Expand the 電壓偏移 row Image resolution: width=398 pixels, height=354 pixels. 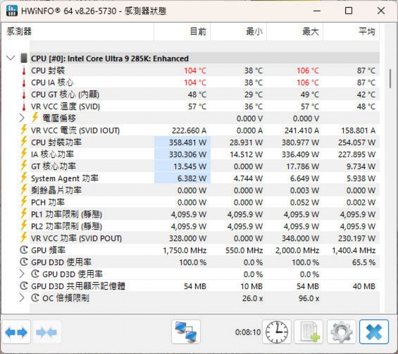tap(22, 118)
